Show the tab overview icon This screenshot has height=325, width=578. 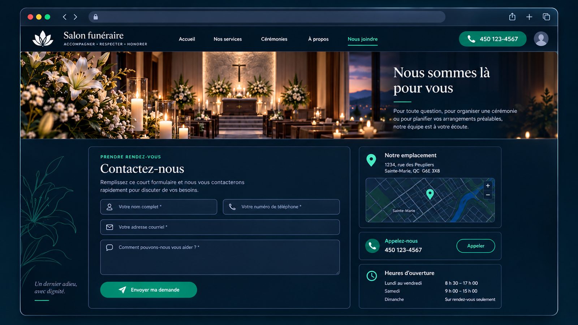546,17
